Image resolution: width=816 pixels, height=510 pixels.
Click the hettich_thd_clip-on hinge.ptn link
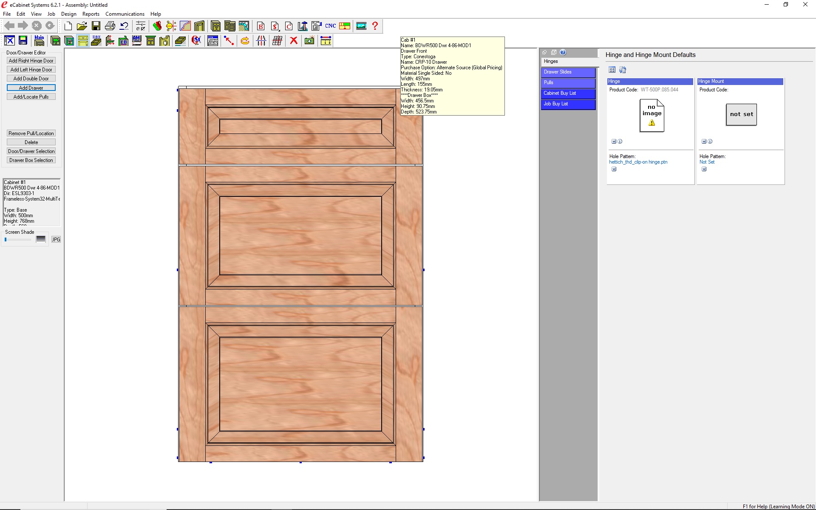click(638, 162)
